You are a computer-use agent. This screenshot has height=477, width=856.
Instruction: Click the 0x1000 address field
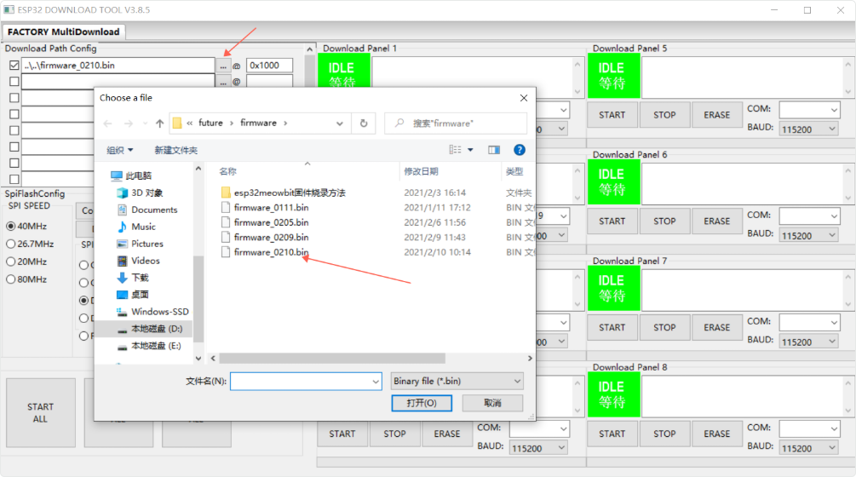[269, 66]
